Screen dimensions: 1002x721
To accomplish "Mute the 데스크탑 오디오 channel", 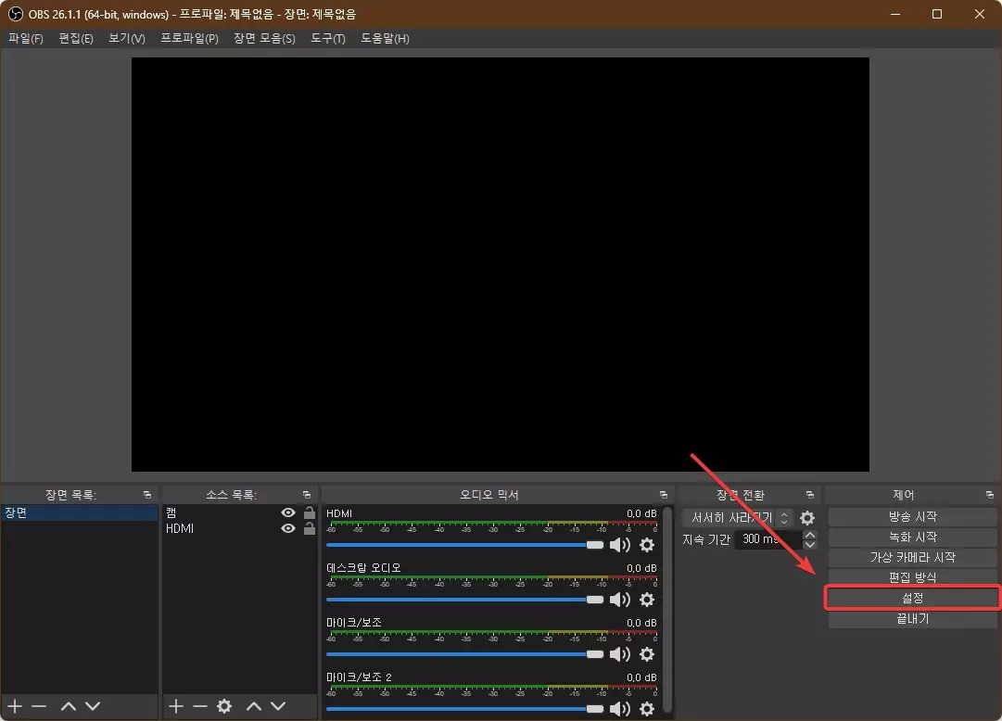I will click(x=619, y=600).
